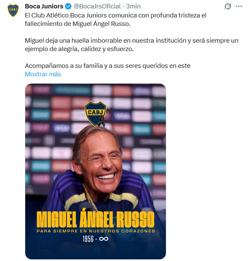Click the CABJ crest inside the image

(x=95, y=113)
